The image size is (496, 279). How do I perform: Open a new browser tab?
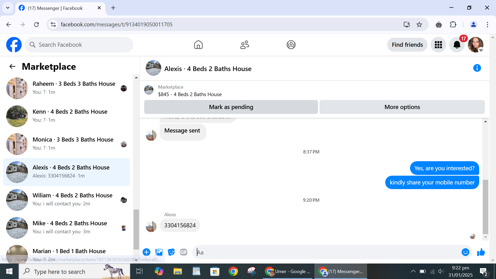(x=113, y=8)
